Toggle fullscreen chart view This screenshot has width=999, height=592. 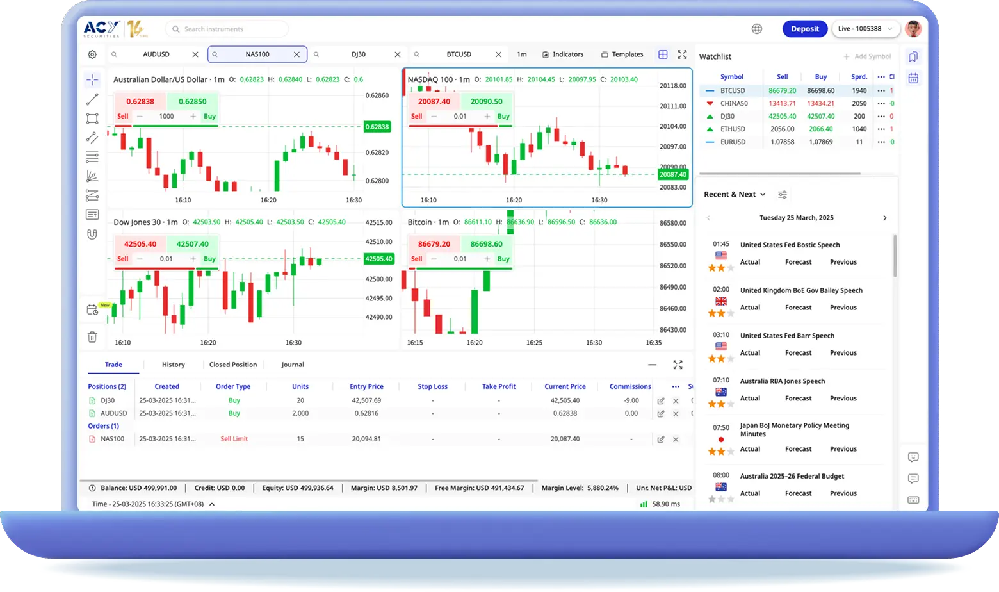tap(681, 54)
